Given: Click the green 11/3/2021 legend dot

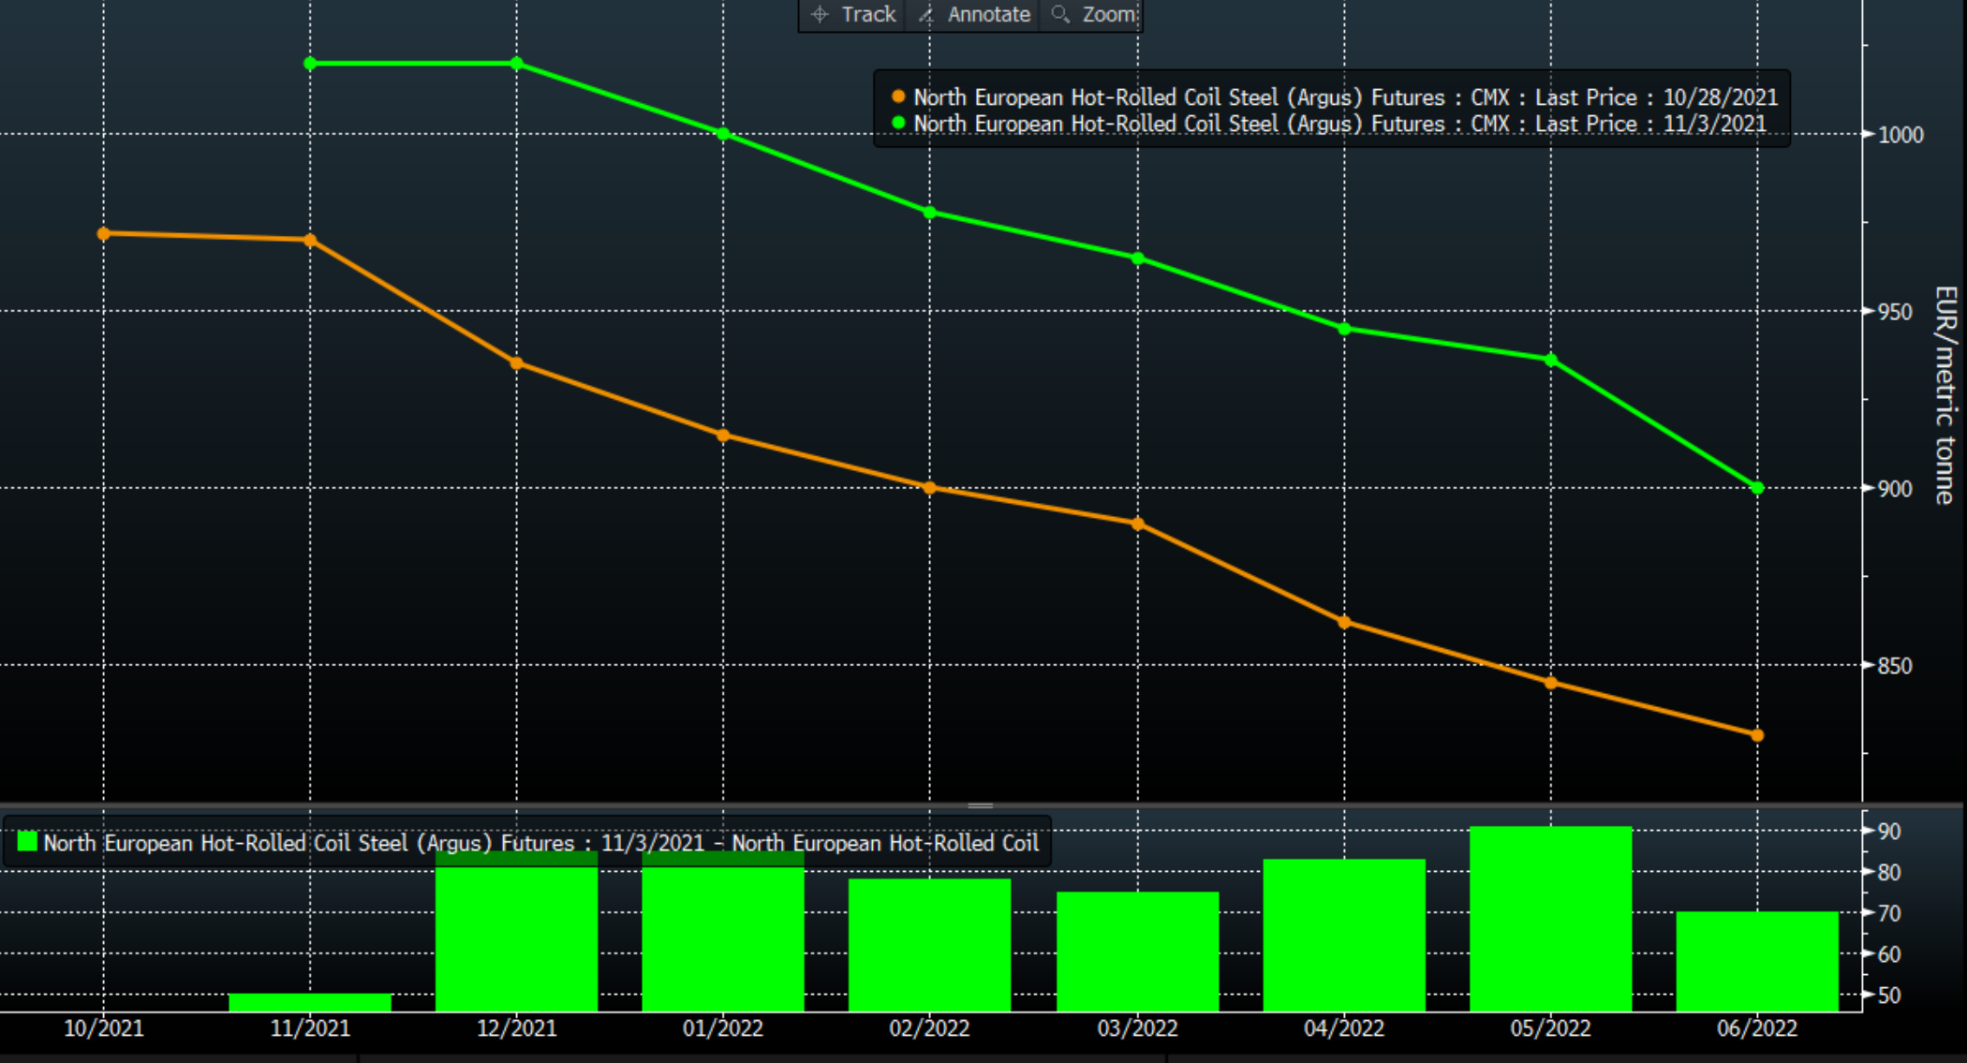Looking at the screenshot, I should [898, 123].
